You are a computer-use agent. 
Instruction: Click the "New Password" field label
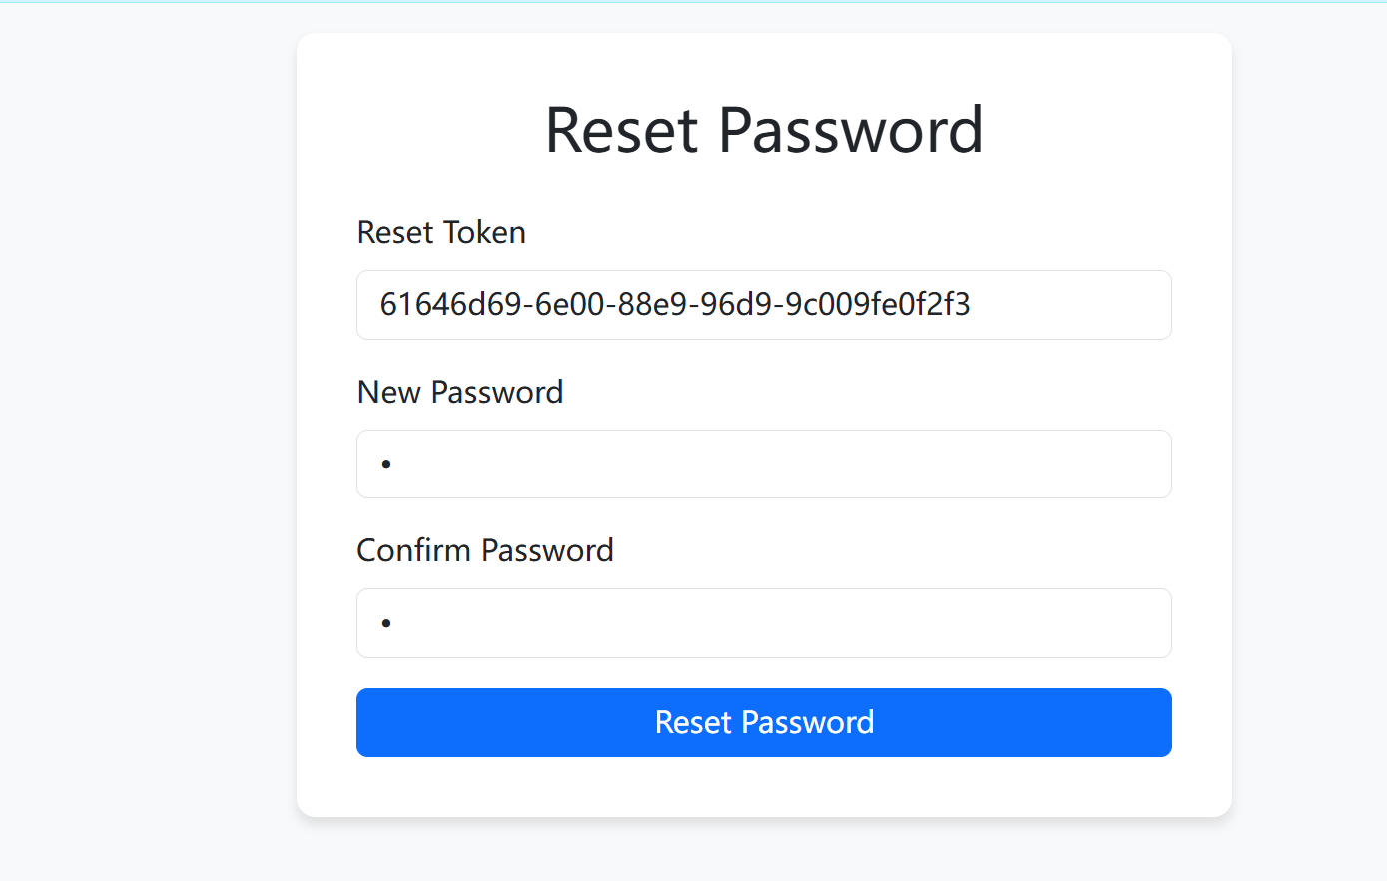point(460,392)
